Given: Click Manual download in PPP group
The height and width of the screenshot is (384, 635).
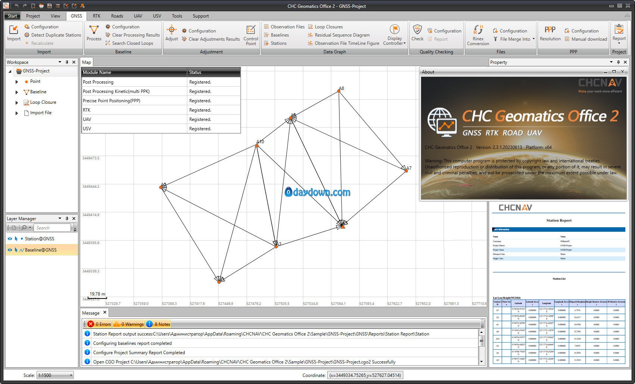Looking at the screenshot, I should pyautogui.click(x=586, y=39).
